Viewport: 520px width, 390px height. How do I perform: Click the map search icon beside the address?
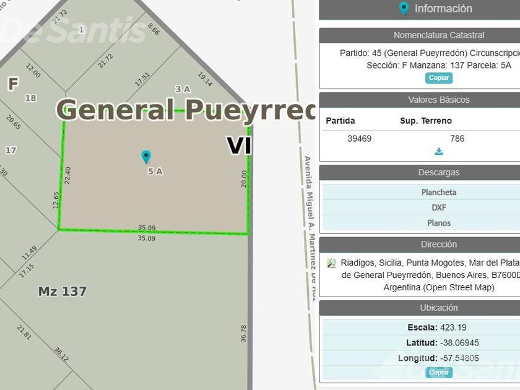[331, 263]
